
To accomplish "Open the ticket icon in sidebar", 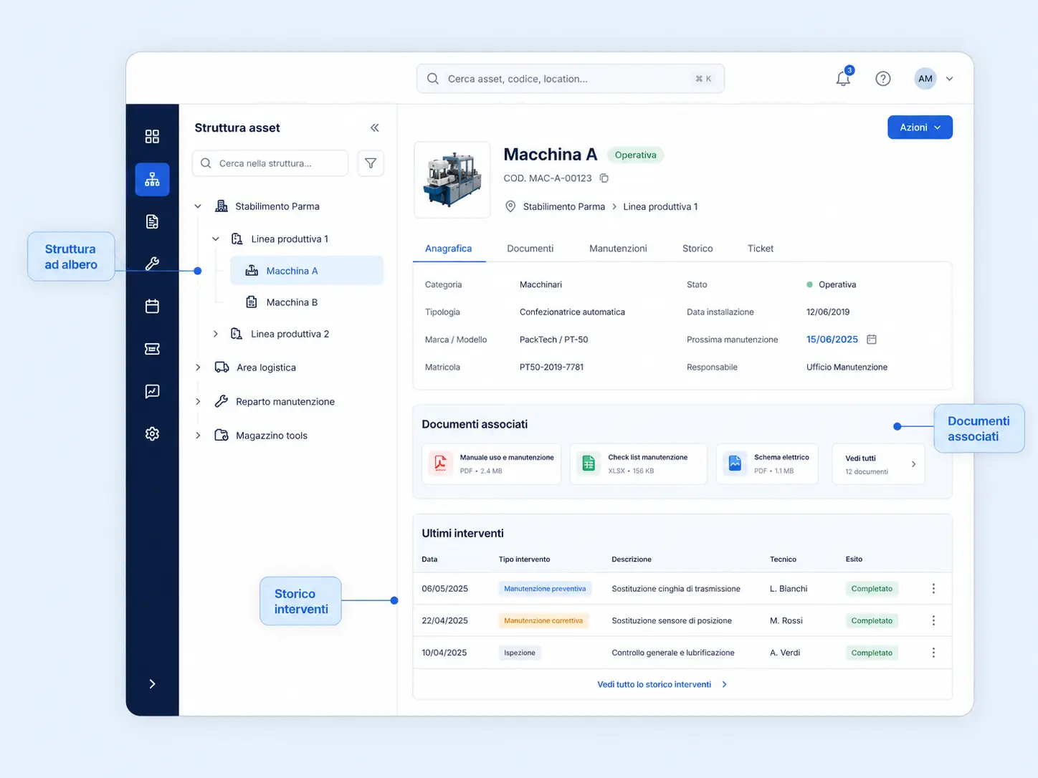I will point(152,349).
